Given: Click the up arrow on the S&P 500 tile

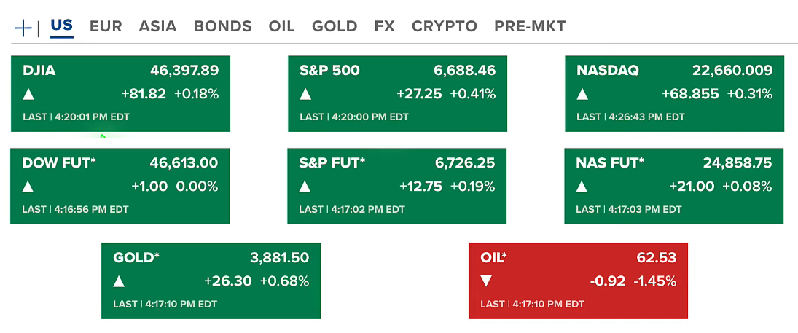Looking at the screenshot, I should 305,94.
